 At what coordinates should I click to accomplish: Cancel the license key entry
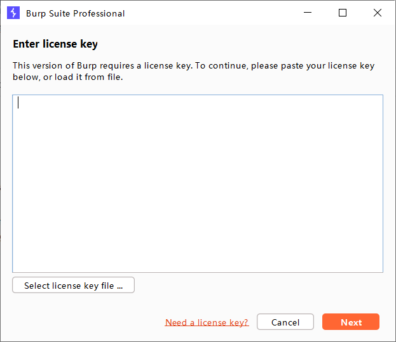[285, 322]
